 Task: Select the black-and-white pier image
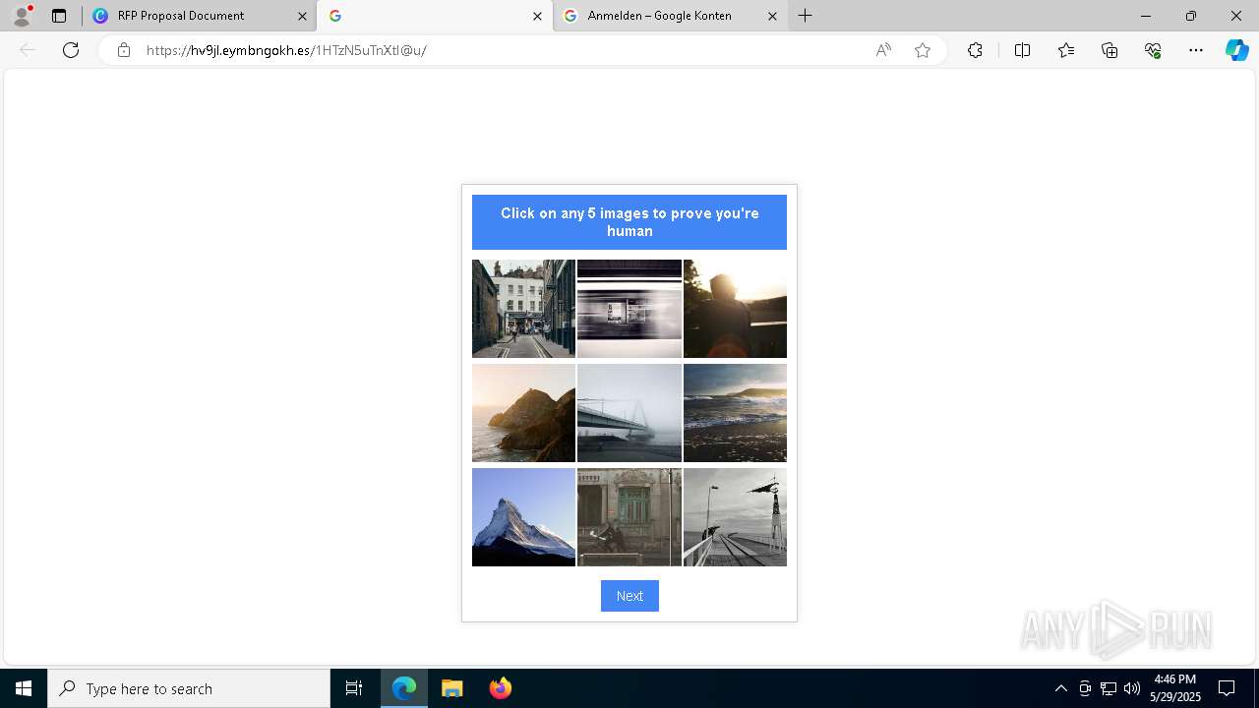[x=735, y=517]
